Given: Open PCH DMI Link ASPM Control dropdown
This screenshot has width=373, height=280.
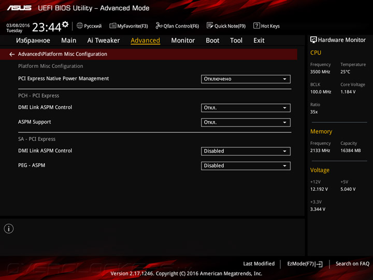Looking at the screenshot, I should tap(246, 108).
